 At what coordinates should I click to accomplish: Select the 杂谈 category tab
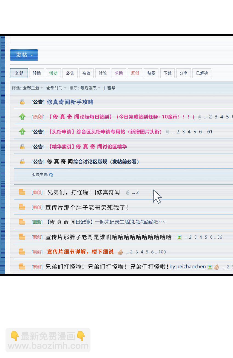(x=86, y=73)
